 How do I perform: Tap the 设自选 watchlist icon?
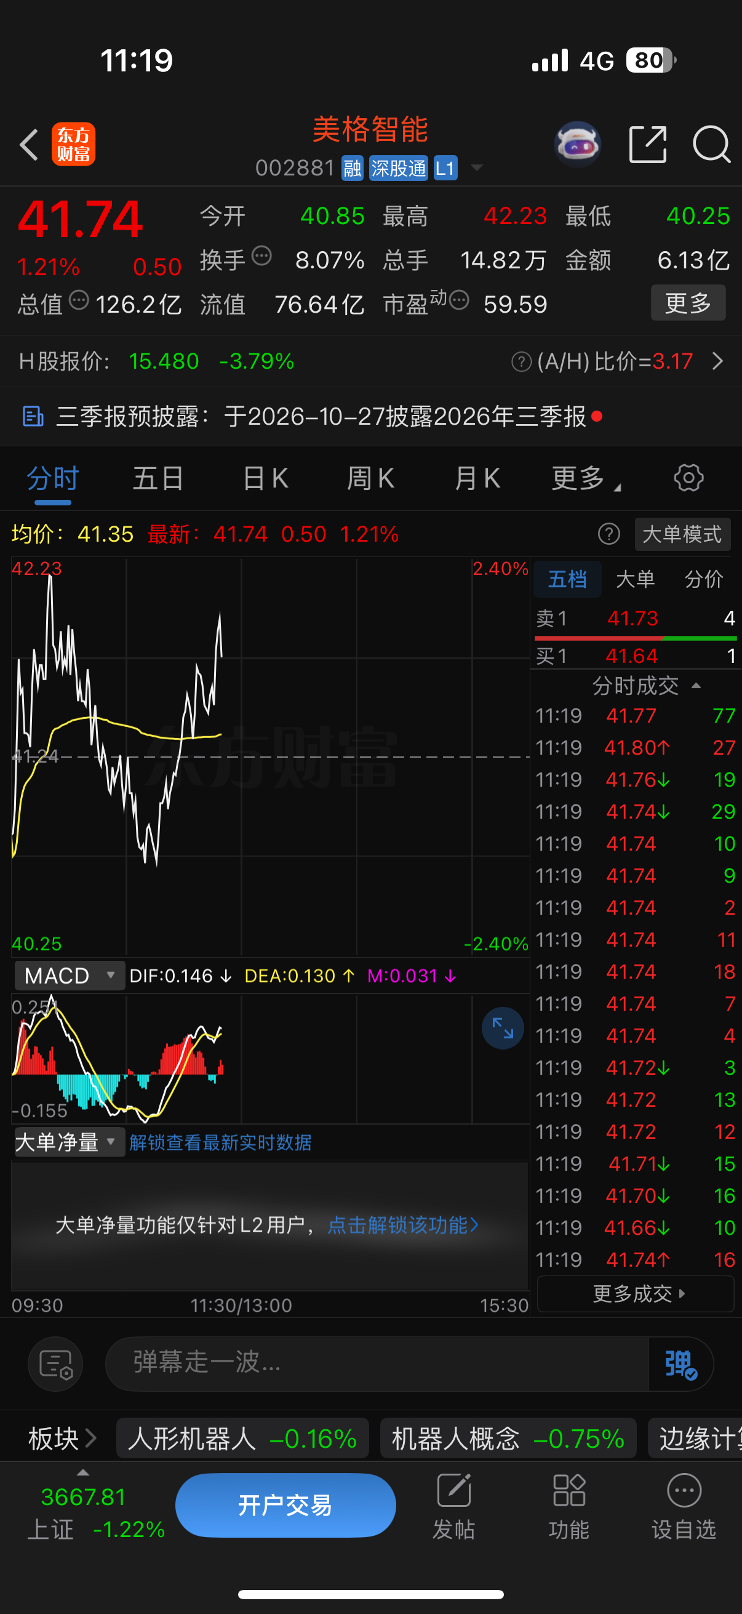(x=684, y=1506)
